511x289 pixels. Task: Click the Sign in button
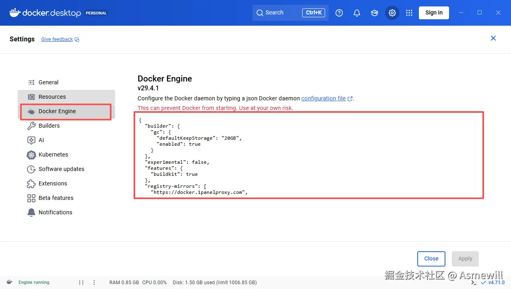tap(434, 12)
